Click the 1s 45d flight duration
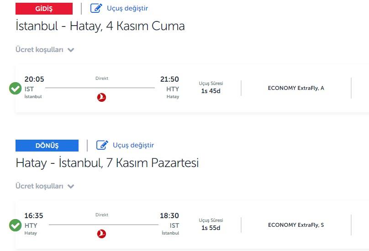This screenshot has height=251, width=369. (211, 91)
